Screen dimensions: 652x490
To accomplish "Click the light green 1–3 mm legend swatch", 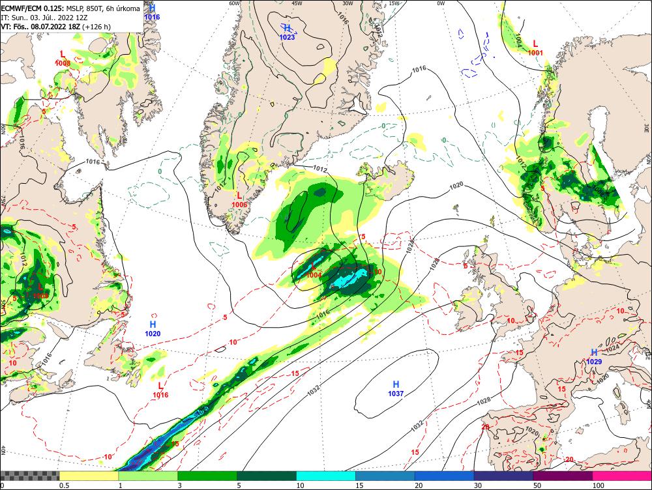I will [148, 476].
